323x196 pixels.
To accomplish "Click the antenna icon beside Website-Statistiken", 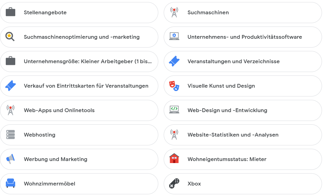I will coord(174,135).
